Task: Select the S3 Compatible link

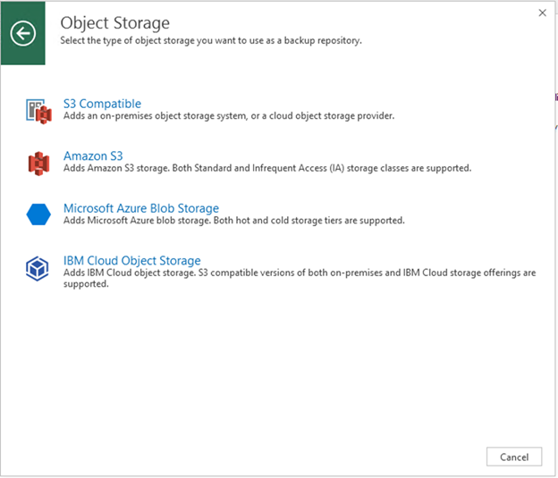Action: pyautogui.click(x=102, y=104)
